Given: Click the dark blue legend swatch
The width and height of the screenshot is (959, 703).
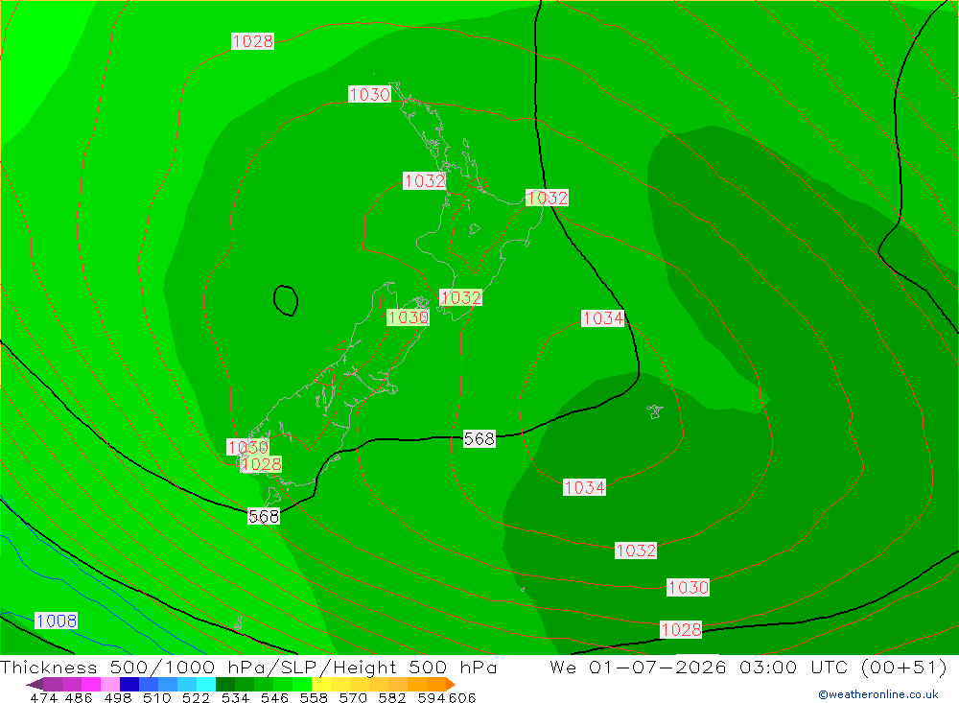Looking at the screenshot, I should coord(129,684).
